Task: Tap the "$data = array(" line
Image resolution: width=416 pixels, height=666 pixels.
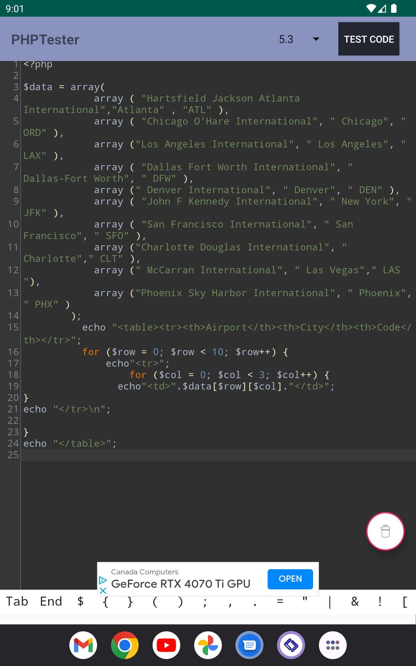Action: coord(64,87)
